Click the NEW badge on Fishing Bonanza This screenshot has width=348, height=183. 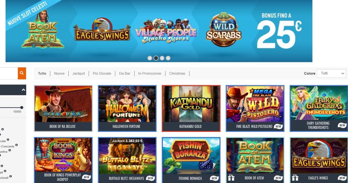pyautogui.click(x=214, y=178)
